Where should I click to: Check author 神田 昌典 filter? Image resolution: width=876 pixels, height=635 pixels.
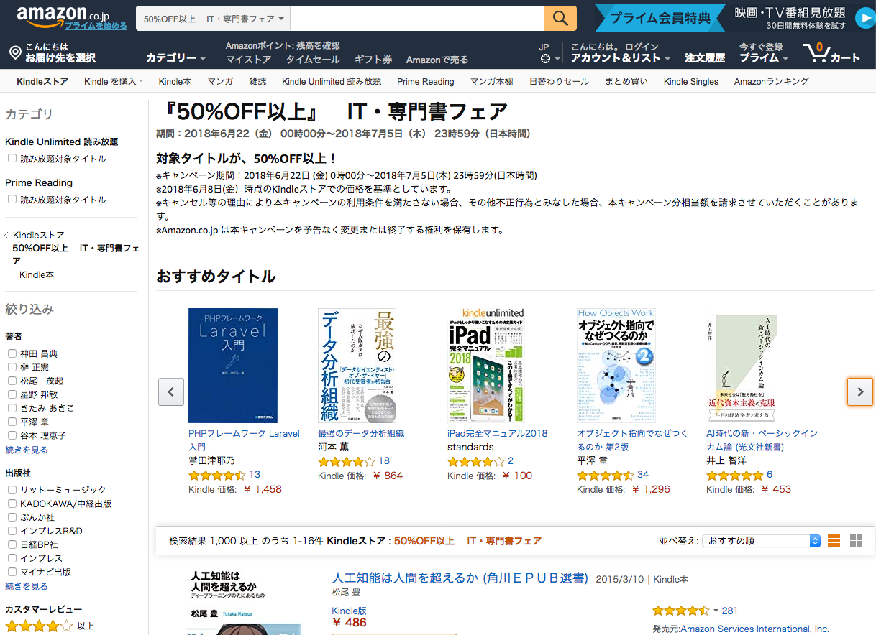(x=12, y=353)
